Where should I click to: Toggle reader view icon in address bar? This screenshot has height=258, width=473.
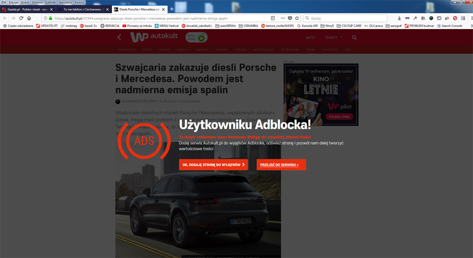(272, 18)
